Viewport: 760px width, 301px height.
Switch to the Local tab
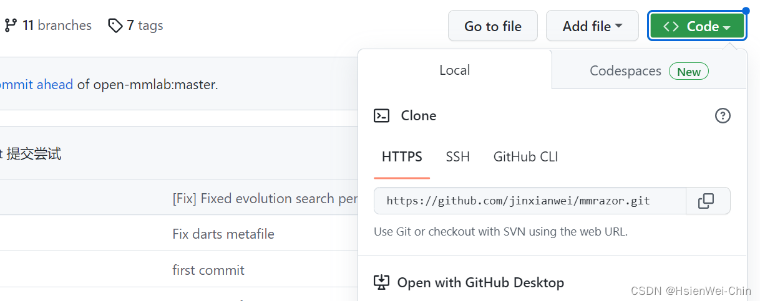click(455, 70)
